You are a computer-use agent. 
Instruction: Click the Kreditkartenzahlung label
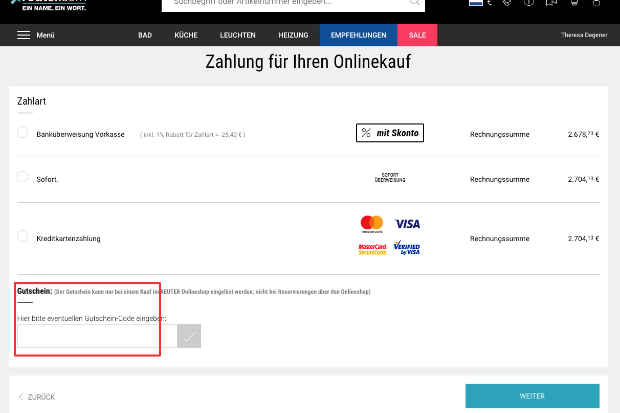click(x=68, y=239)
